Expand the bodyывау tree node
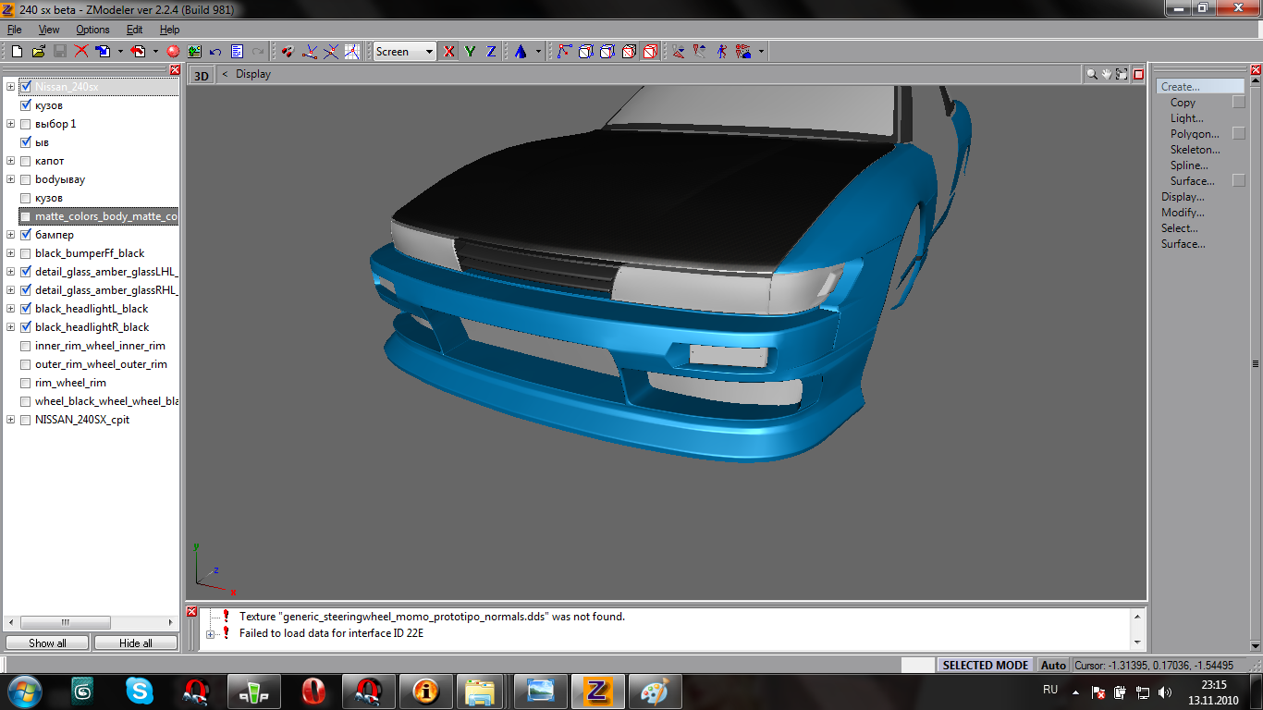The width and height of the screenshot is (1263, 710). 10,179
